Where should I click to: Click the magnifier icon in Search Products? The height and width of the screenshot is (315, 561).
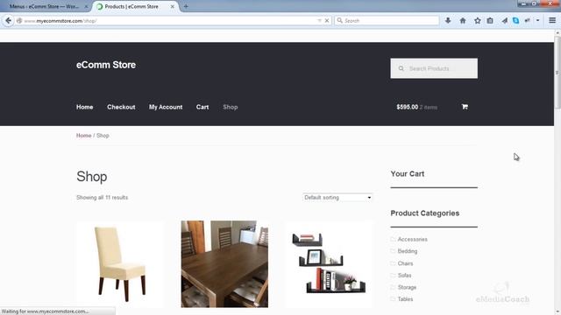pos(401,68)
